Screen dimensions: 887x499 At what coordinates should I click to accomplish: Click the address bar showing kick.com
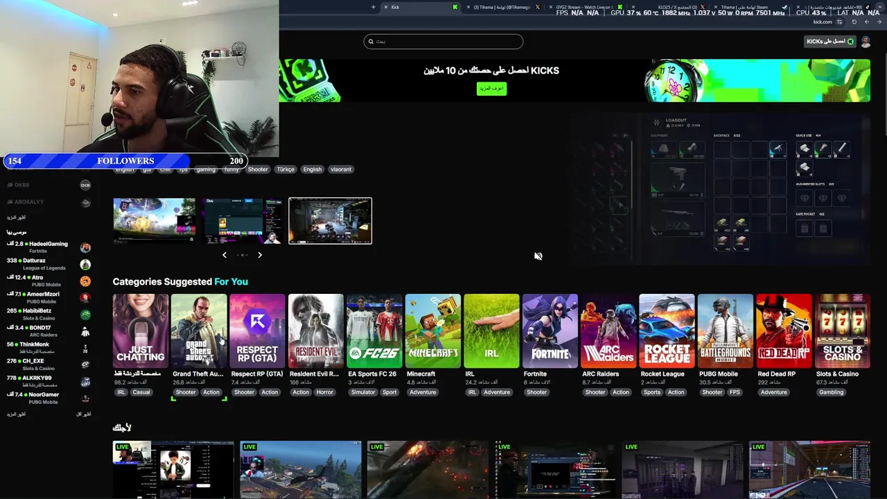[x=823, y=21]
